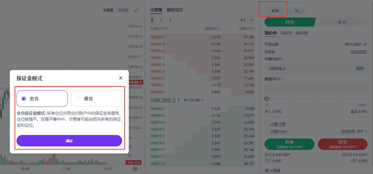Switch to the 市价单 order tab
This screenshot has height=174, width=373.
click(x=286, y=33)
